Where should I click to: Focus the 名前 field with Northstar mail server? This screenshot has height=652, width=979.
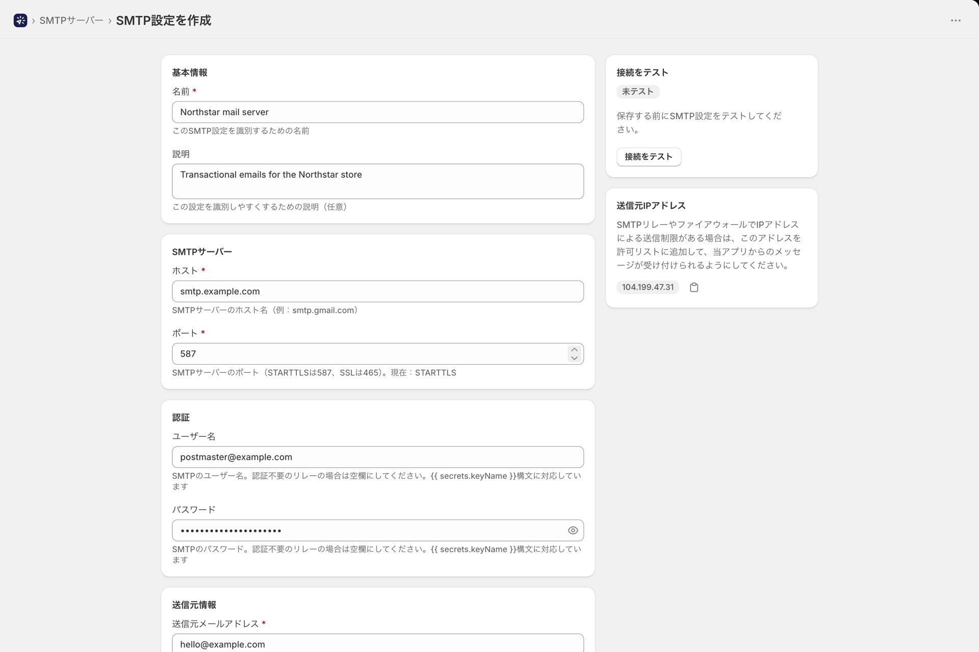378,112
